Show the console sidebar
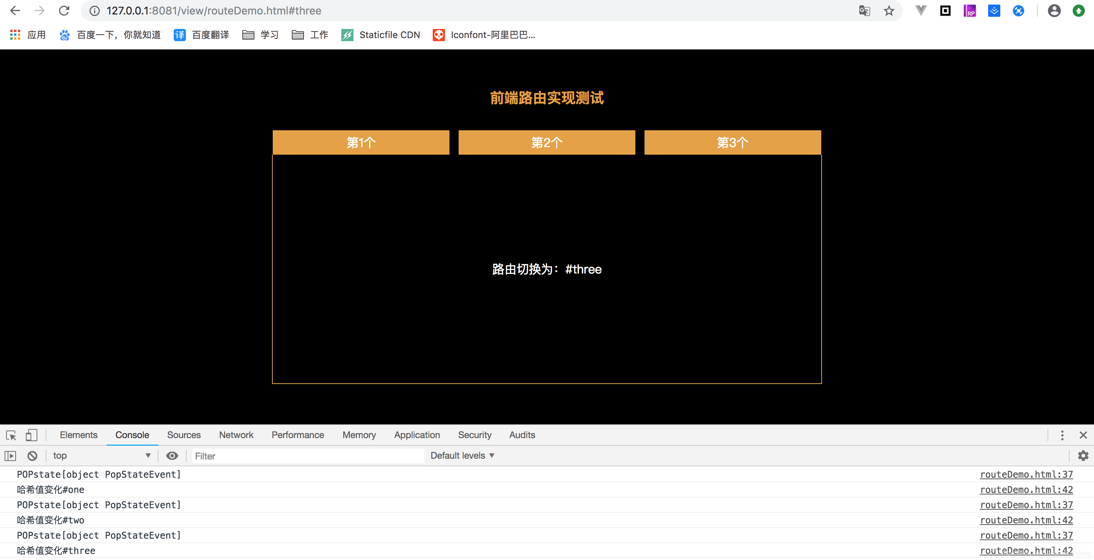Image resolution: width=1094 pixels, height=560 pixels. 11,456
